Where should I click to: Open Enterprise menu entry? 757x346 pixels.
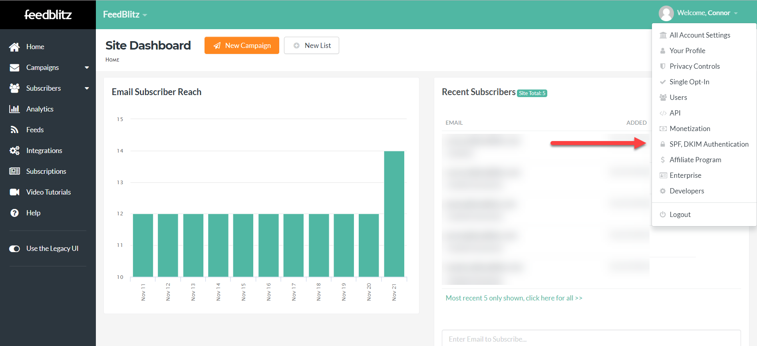point(685,175)
